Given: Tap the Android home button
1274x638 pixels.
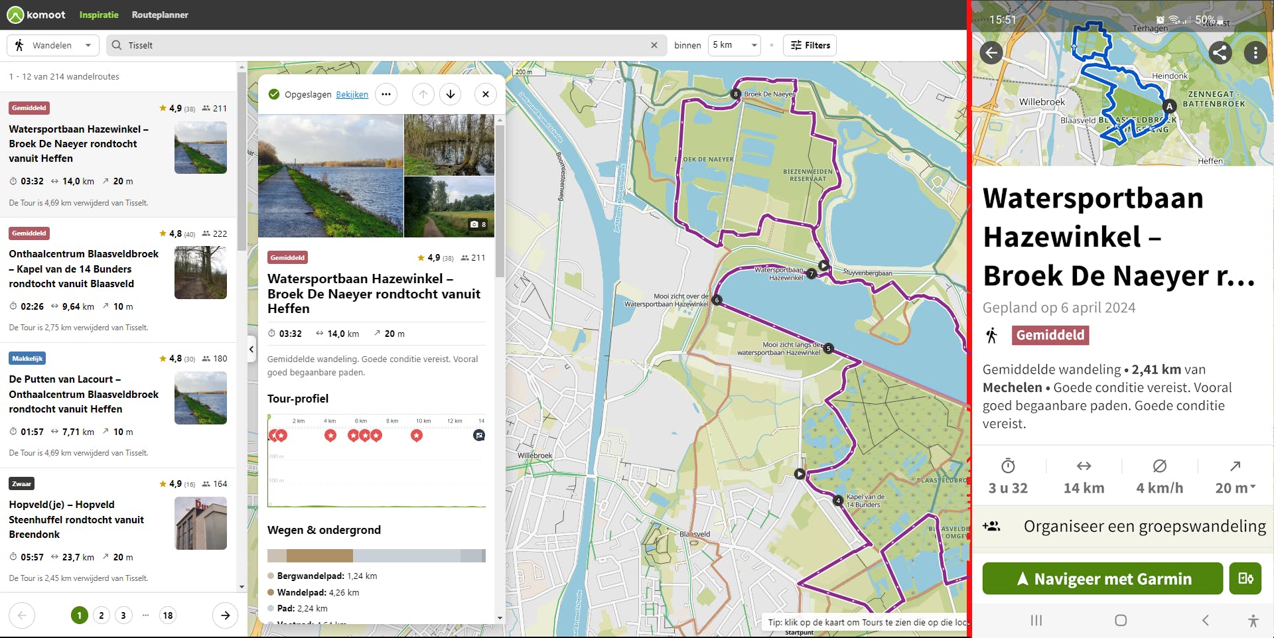Looking at the screenshot, I should coord(1120,621).
